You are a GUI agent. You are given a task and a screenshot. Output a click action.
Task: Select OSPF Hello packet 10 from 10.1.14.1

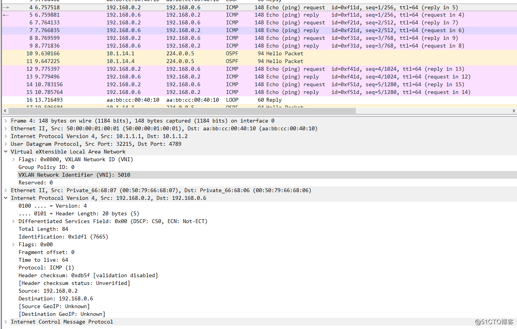pos(259,54)
